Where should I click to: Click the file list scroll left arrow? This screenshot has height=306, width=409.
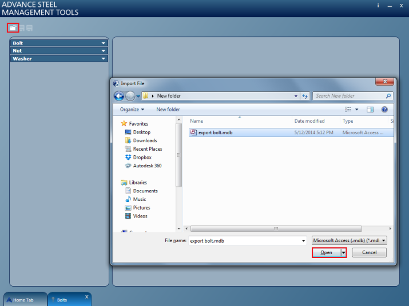point(186,229)
